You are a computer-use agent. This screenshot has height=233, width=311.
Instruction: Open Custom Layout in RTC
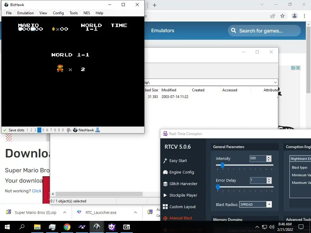pyautogui.click(x=182, y=207)
